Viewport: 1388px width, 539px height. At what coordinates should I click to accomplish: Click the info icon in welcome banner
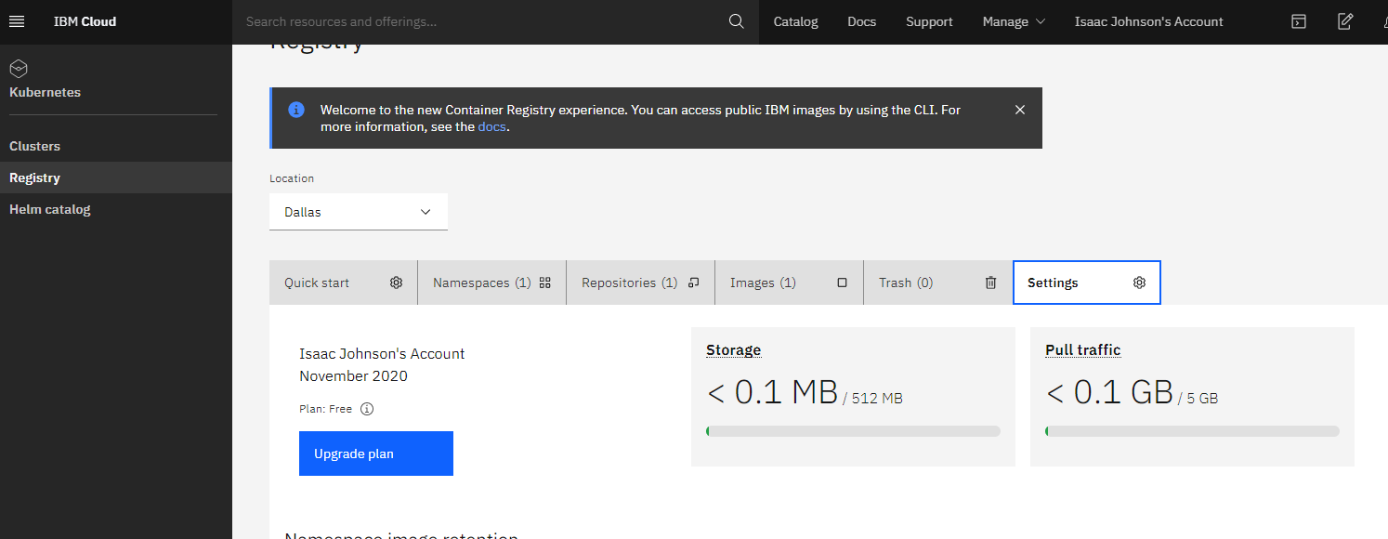point(296,110)
